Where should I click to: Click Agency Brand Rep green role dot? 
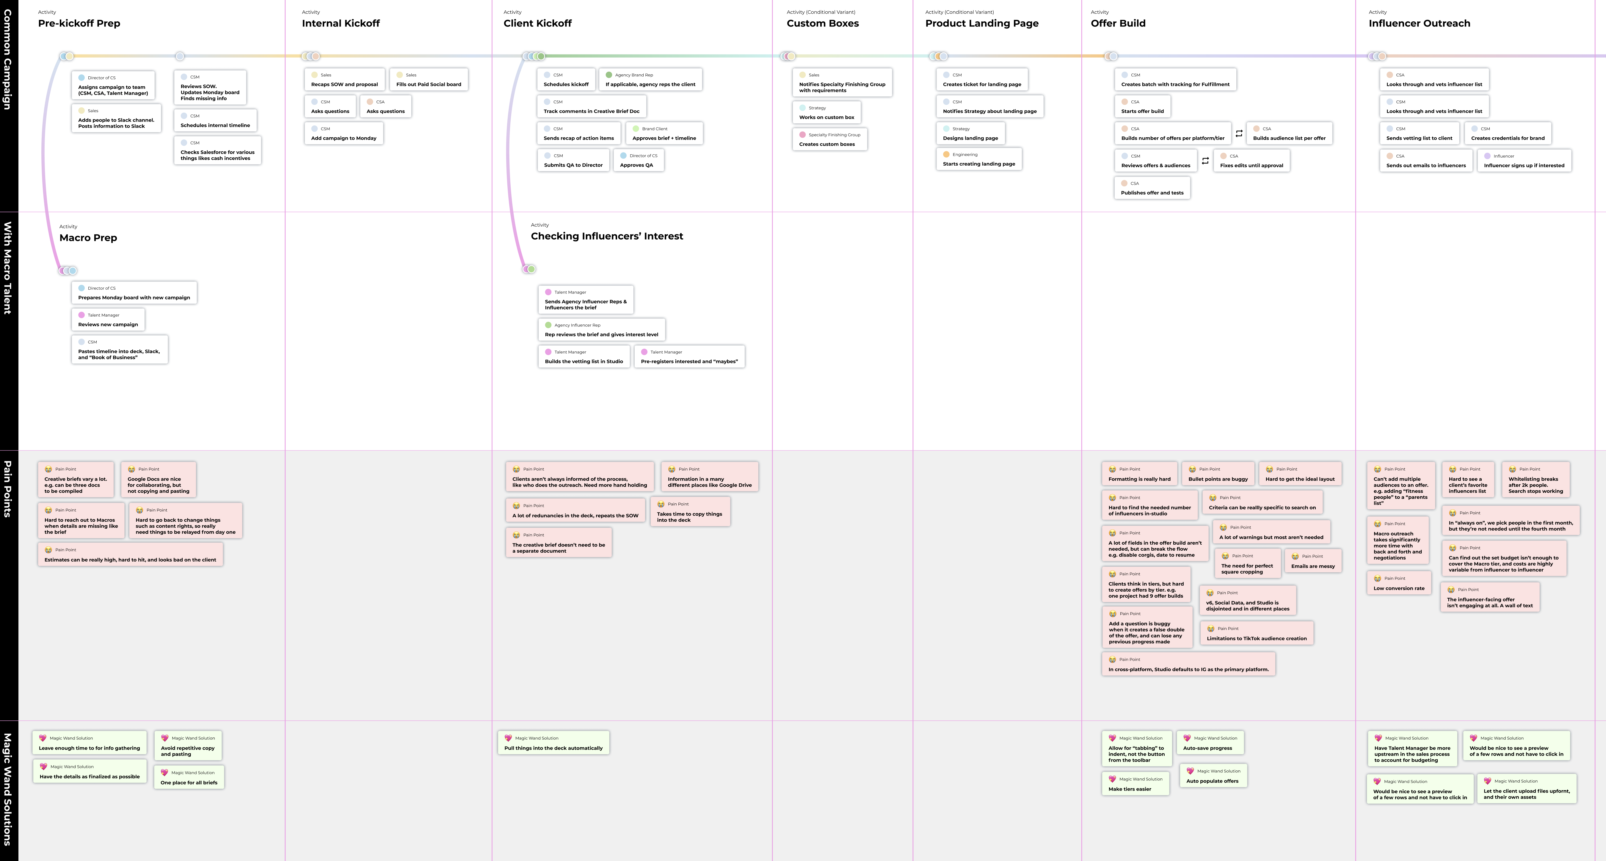pos(609,75)
